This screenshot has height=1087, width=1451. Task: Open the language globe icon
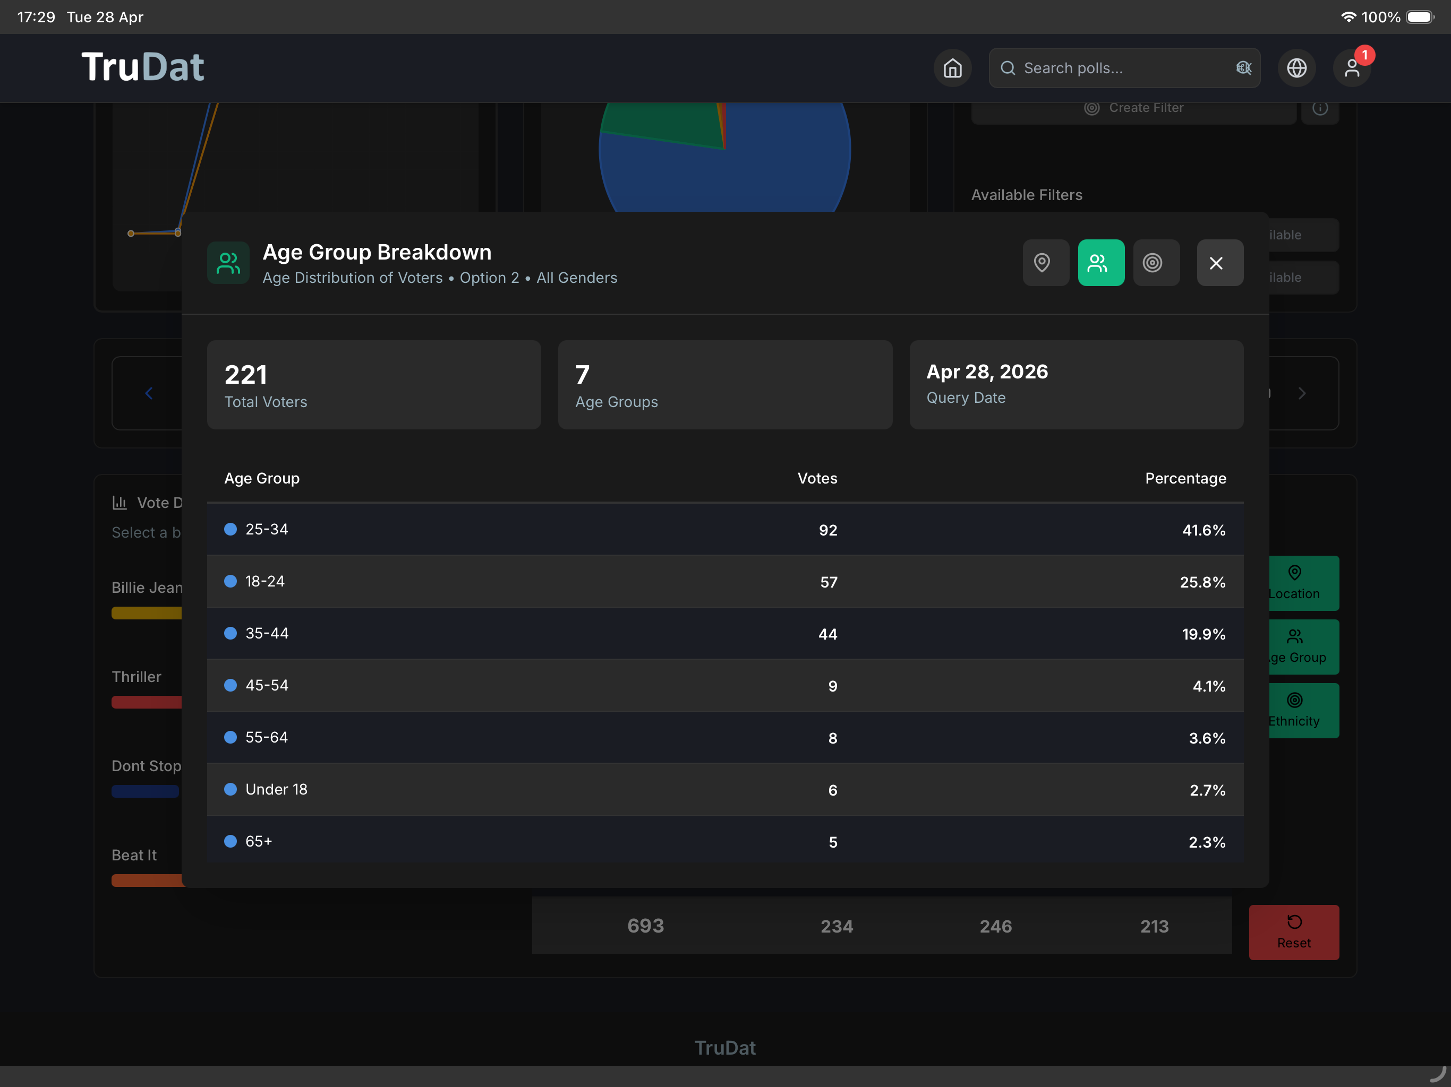[x=1296, y=67]
